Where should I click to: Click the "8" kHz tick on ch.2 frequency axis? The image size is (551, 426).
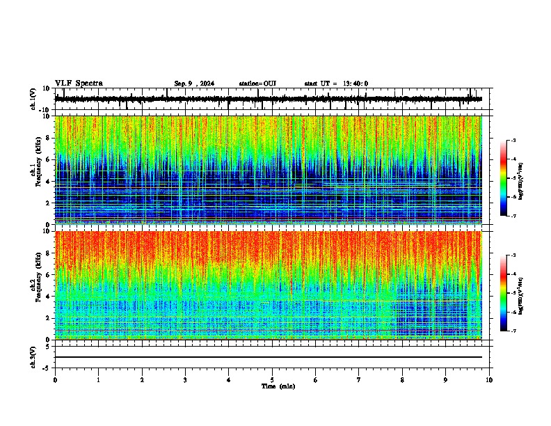tap(48, 253)
